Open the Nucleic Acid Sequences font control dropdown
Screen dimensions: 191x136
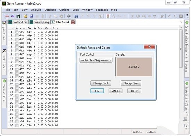click(96, 60)
